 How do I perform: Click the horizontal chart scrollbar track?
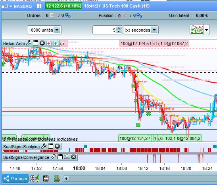pyautogui.click(x=143, y=179)
